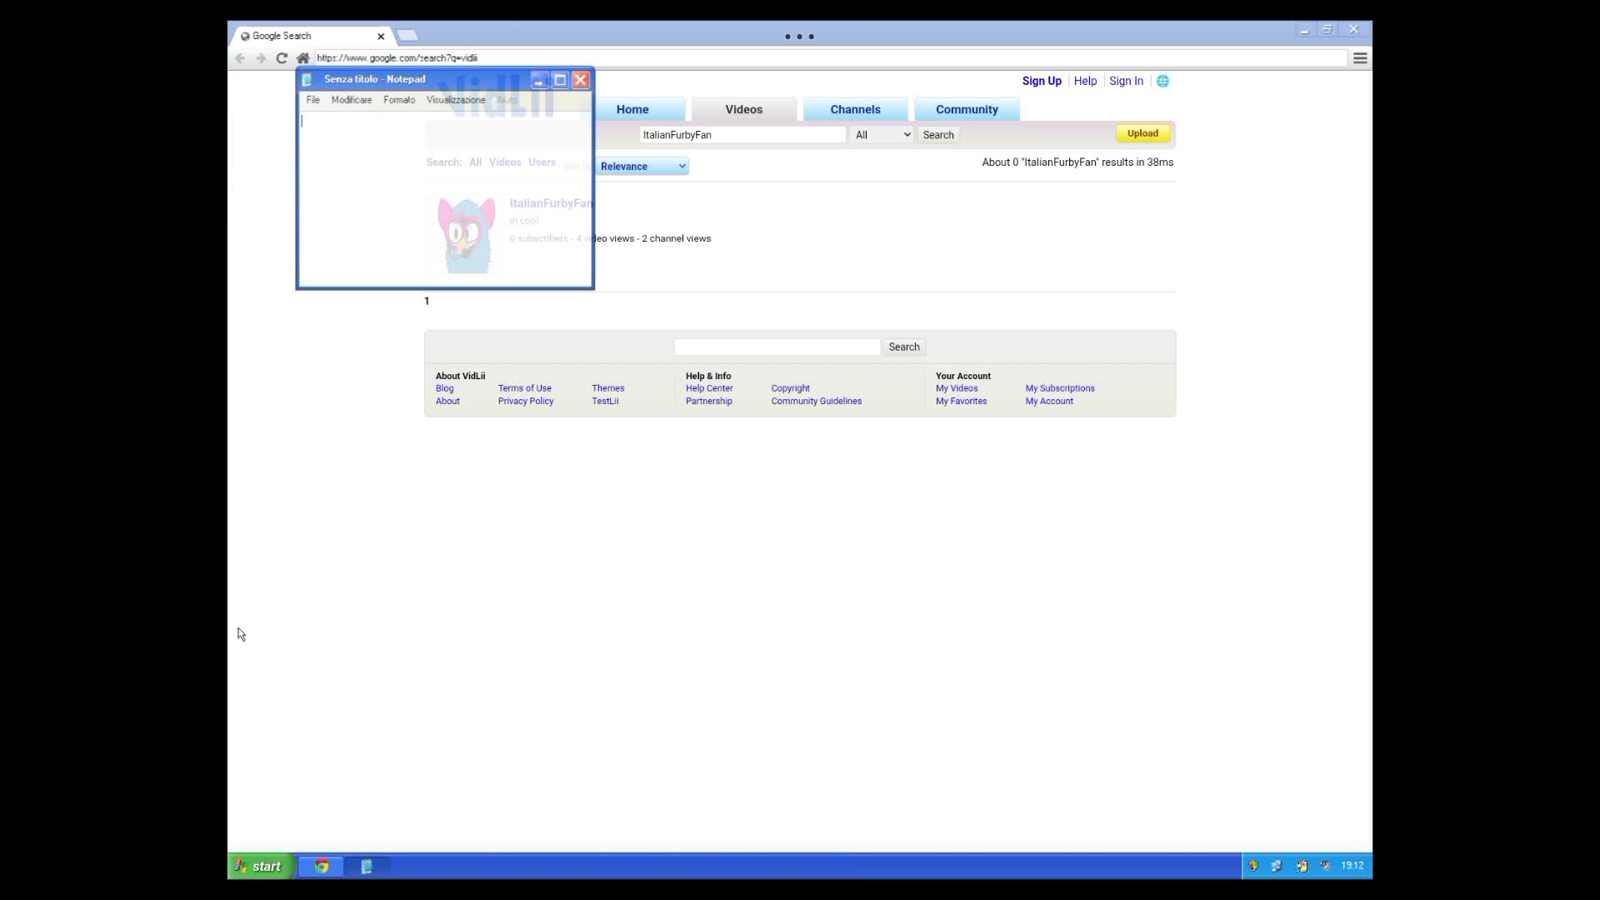Open the My Account link
This screenshot has height=900, width=1600.
(x=1049, y=402)
